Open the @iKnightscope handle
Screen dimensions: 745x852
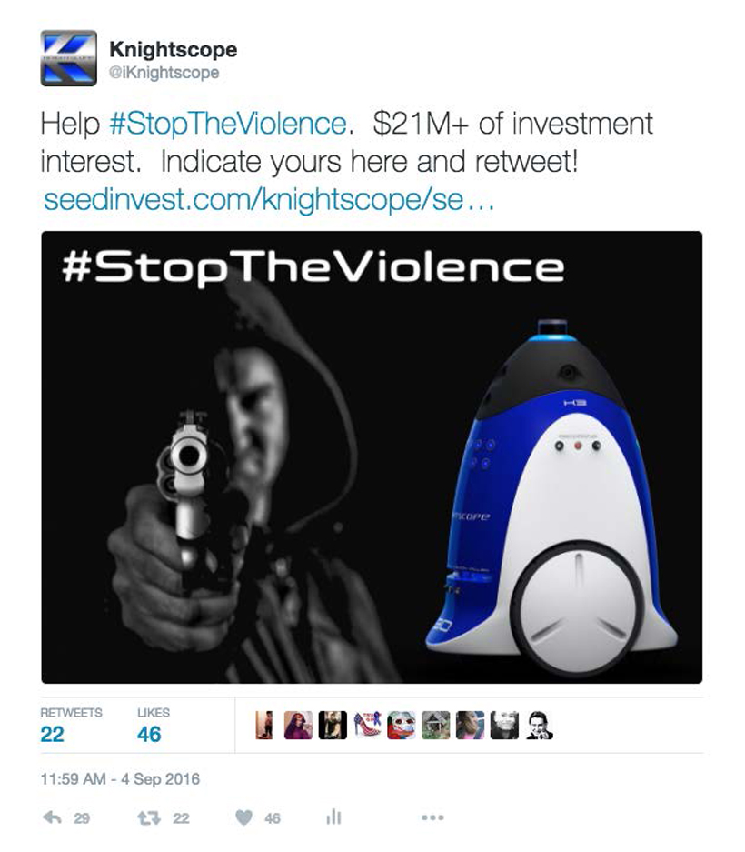point(164,73)
